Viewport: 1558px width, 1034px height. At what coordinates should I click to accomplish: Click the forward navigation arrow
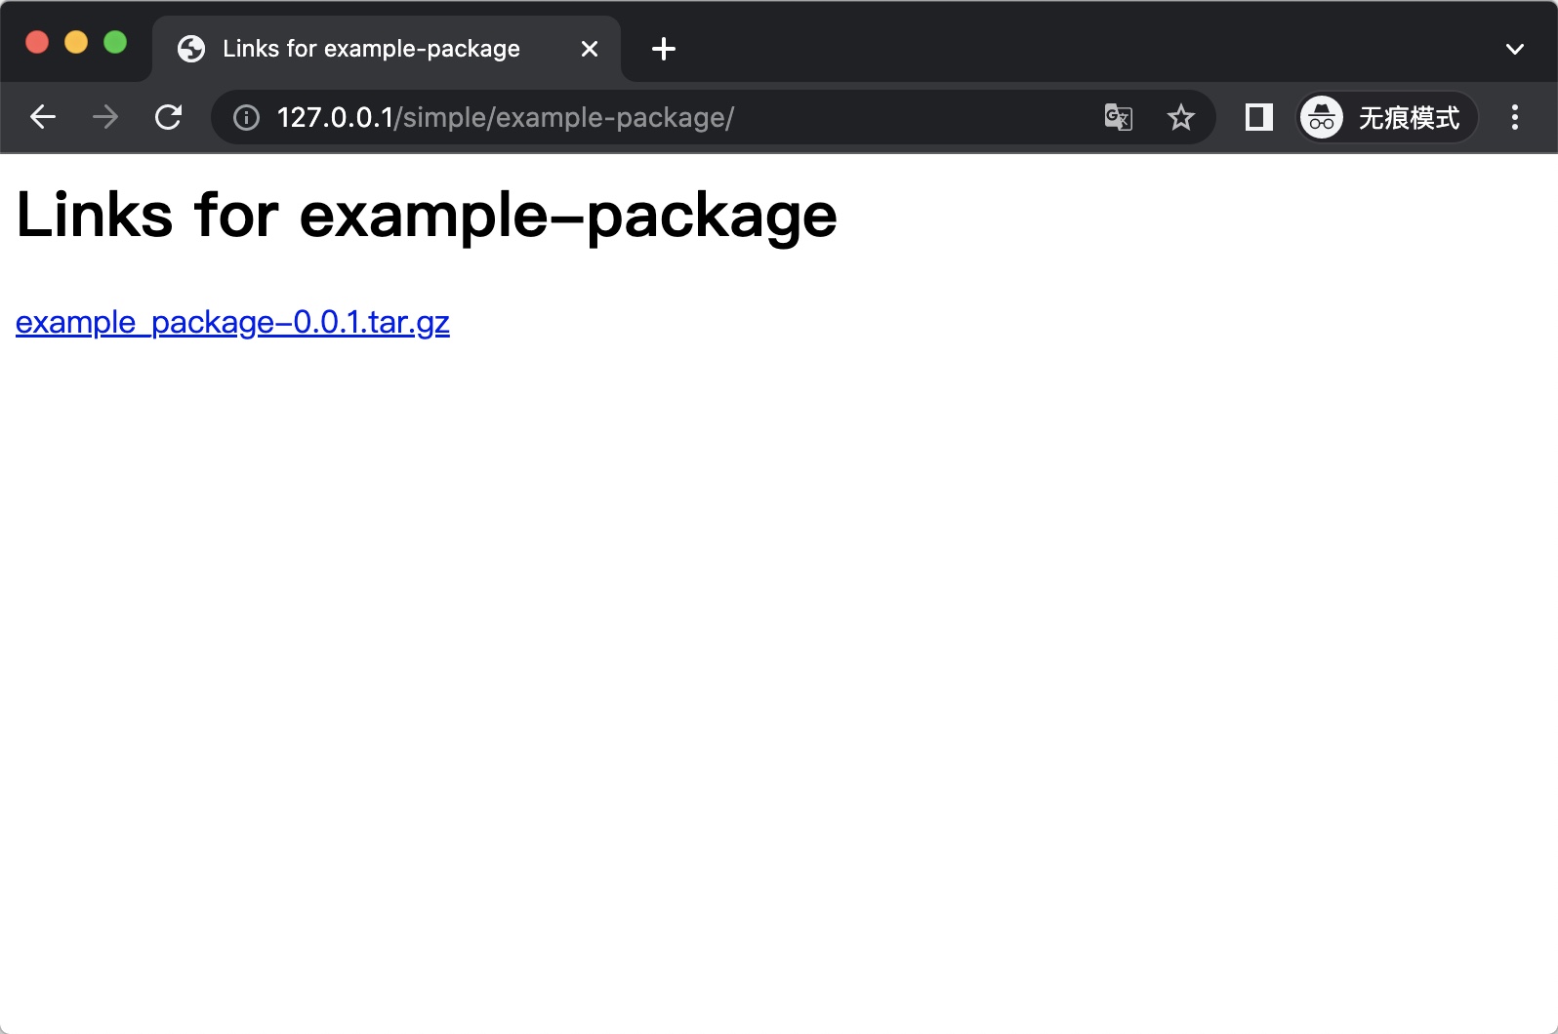105,117
